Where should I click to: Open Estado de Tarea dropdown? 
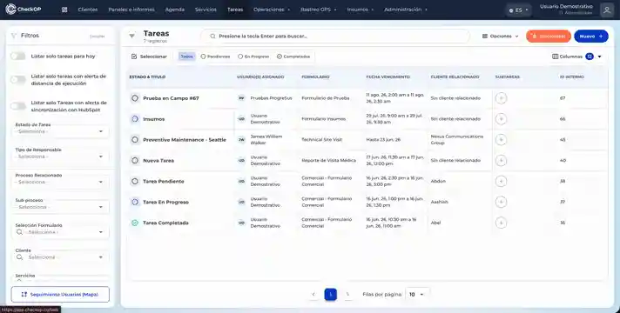tap(60, 131)
